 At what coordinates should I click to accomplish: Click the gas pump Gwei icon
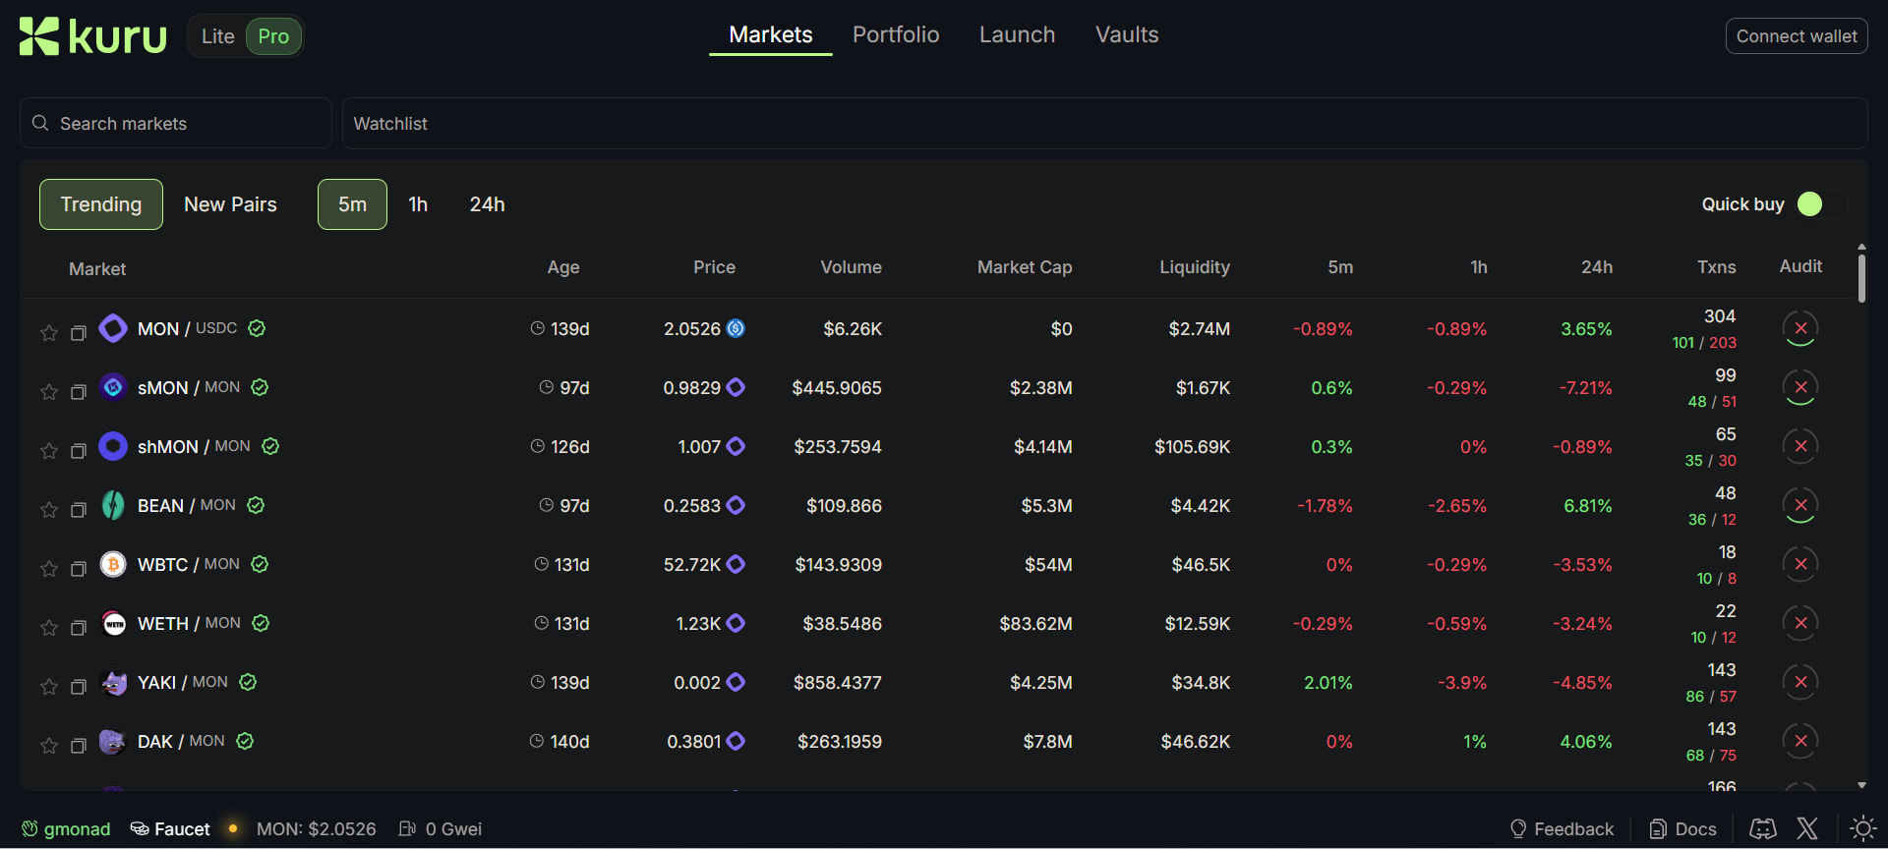(407, 828)
